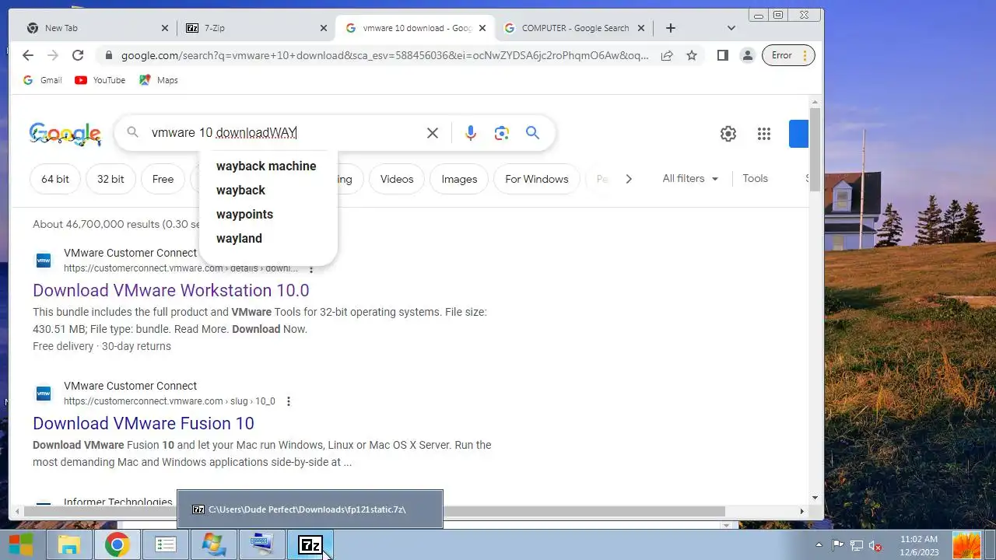Image resolution: width=996 pixels, height=560 pixels.
Task: Close the COMPUTER Google Search tab
Action: coord(641,28)
